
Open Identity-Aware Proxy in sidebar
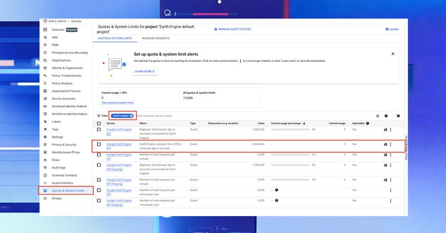click(66, 152)
